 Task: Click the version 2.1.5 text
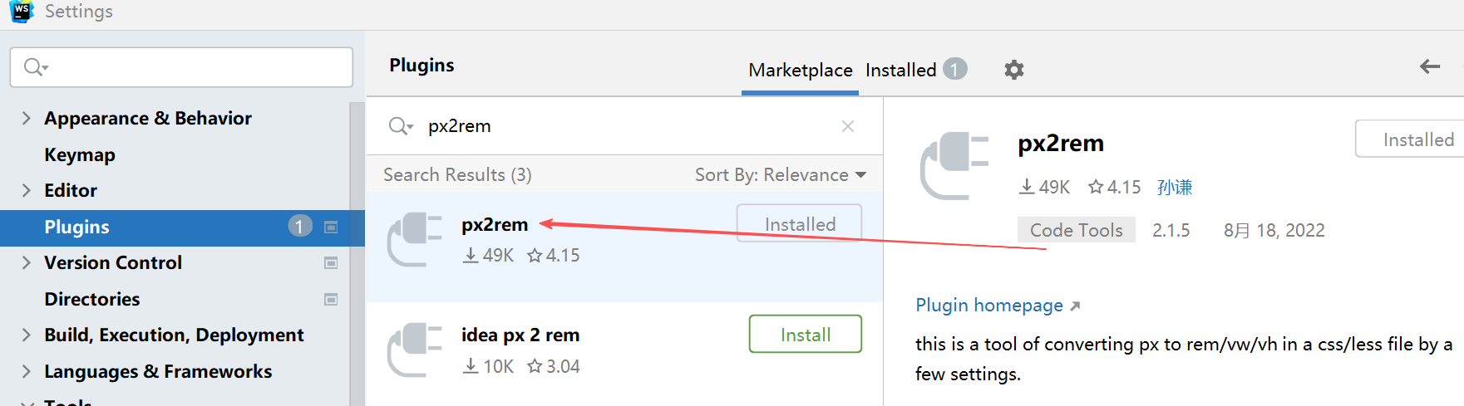[1171, 230]
